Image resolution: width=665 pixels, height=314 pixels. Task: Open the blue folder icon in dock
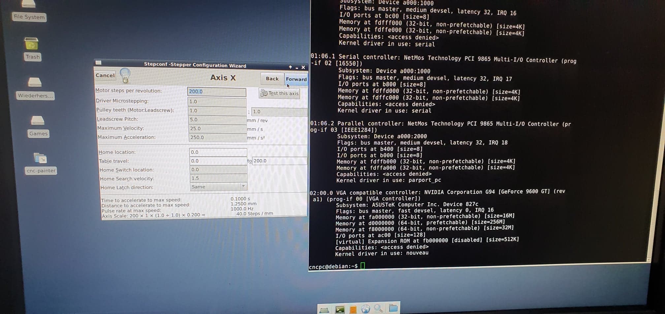(393, 308)
